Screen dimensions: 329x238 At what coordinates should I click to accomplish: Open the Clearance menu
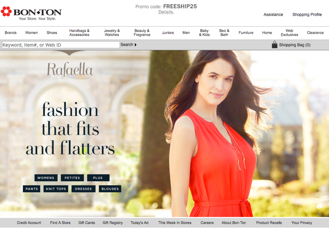[x=315, y=32]
